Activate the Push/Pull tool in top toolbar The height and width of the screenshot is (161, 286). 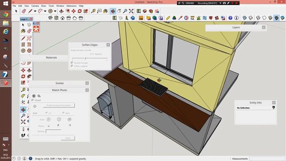(x=62, y=11)
